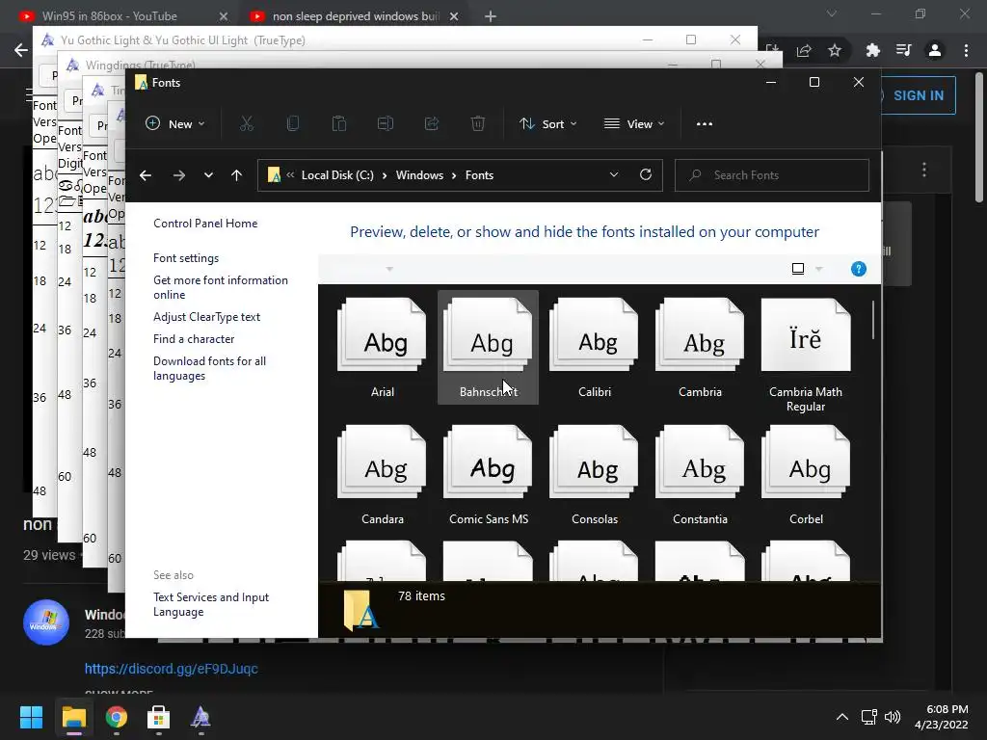
Task: Click in the Search Fonts field
Action: point(772,175)
